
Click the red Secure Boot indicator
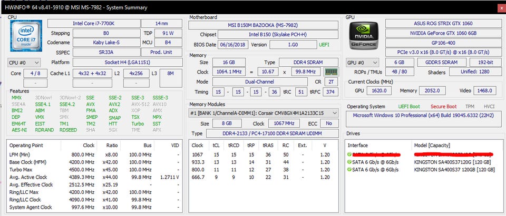444,107
